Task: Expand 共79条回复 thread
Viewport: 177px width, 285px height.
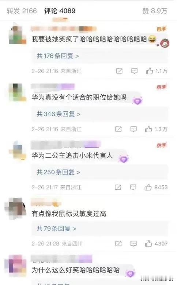Action: click(56, 229)
